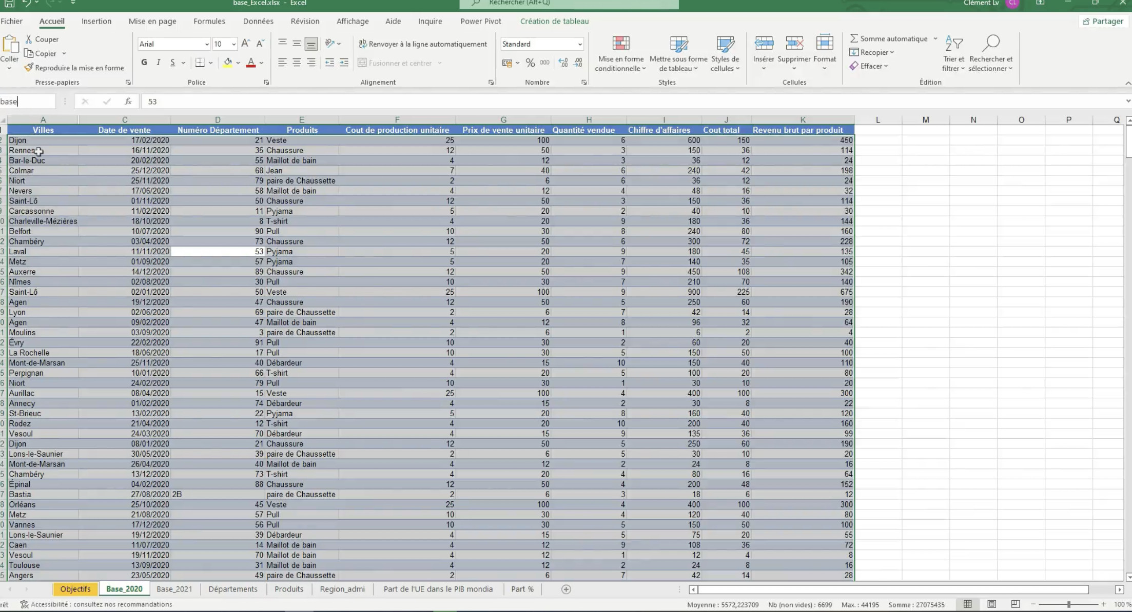Apply percent style format
Image resolution: width=1132 pixels, height=612 pixels.
click(x=530, y=63)
